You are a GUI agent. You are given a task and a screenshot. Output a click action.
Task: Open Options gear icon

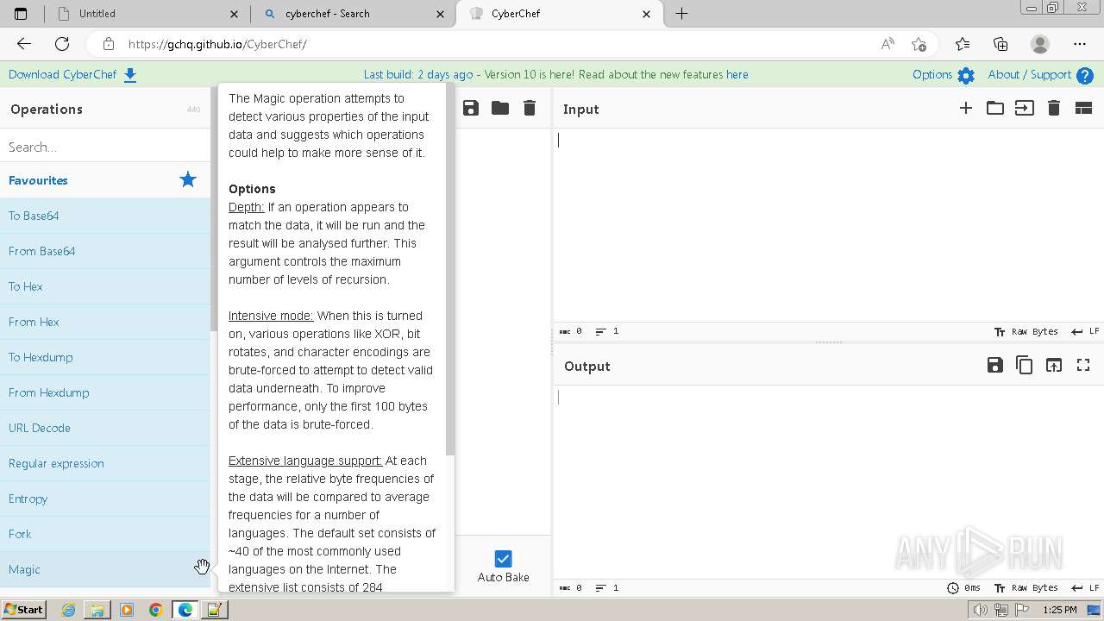966,75
